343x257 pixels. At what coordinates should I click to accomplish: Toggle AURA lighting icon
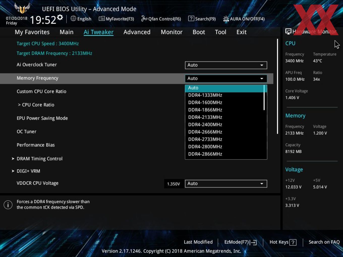[x=226, y=19]
